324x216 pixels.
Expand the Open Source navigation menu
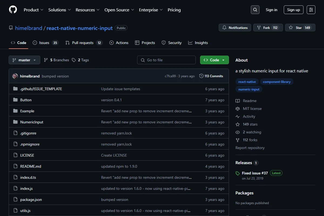119,10
